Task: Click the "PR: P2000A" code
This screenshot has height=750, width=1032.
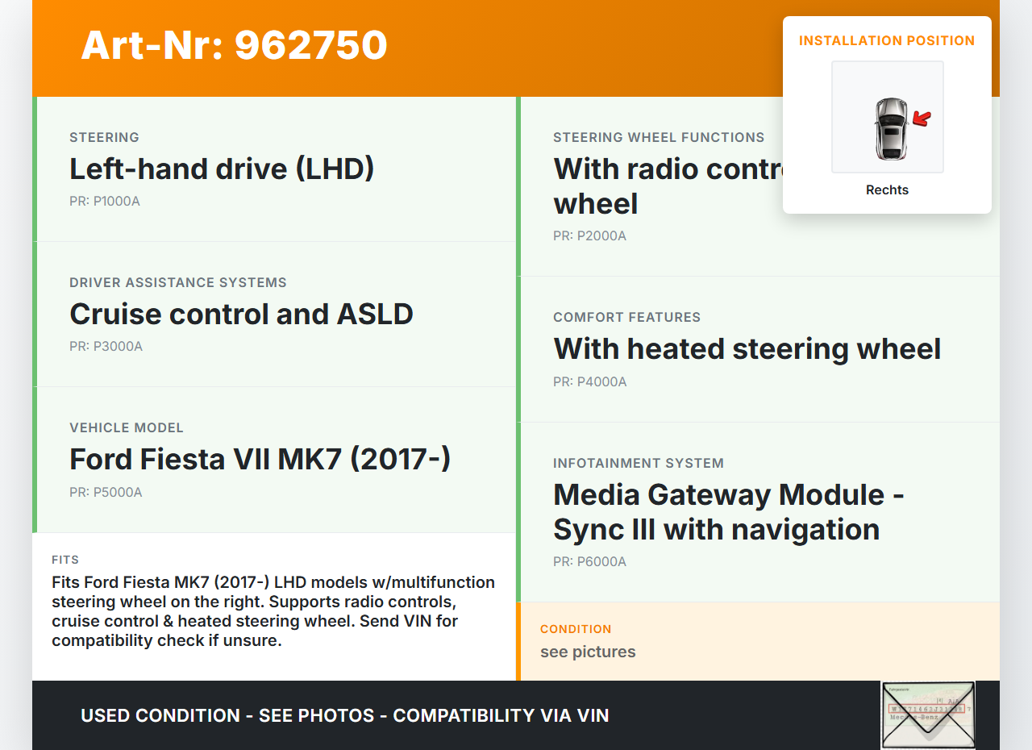Action: coord(589,236)
